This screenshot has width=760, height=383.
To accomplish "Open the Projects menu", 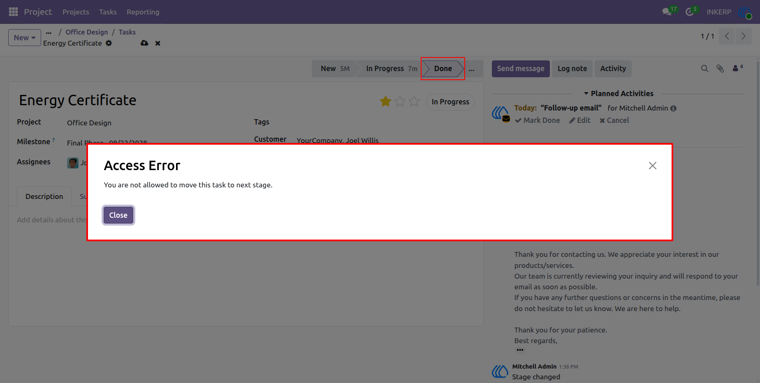I will (x=76, y=12).
